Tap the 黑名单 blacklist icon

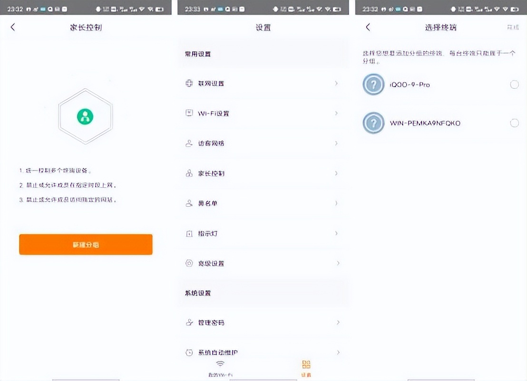[189, 203]
